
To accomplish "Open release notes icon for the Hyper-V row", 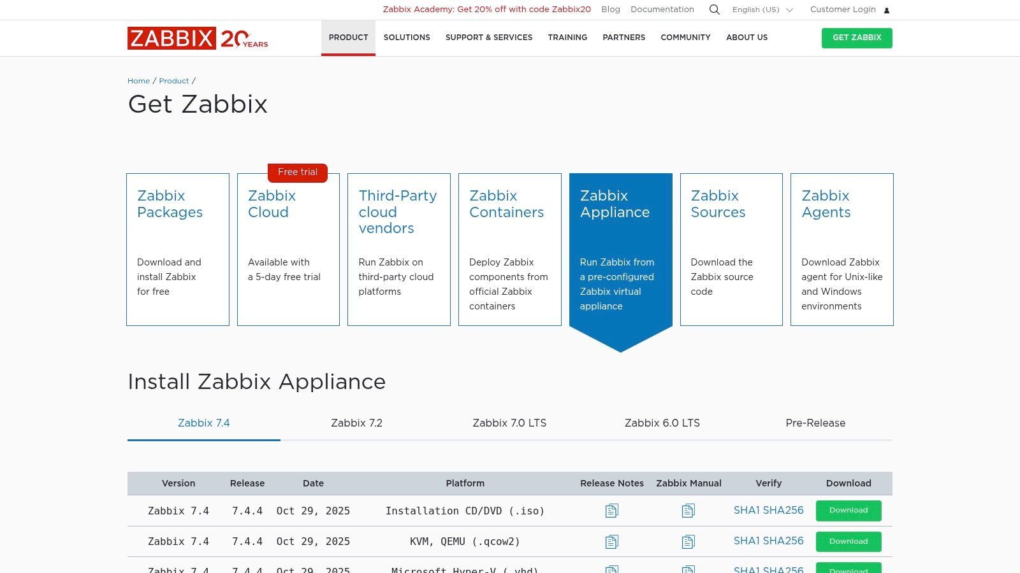I will (x=612, y=569).
